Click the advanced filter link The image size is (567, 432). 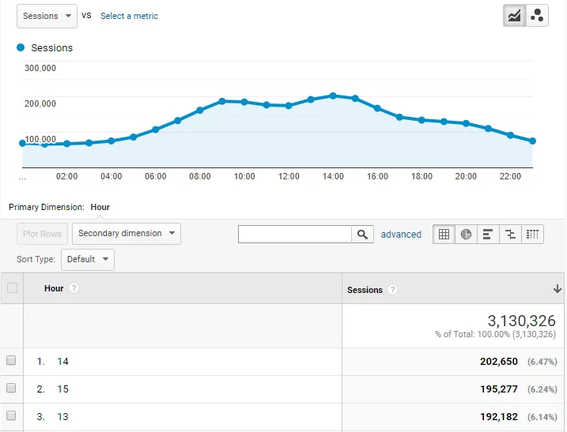(401, 235)
